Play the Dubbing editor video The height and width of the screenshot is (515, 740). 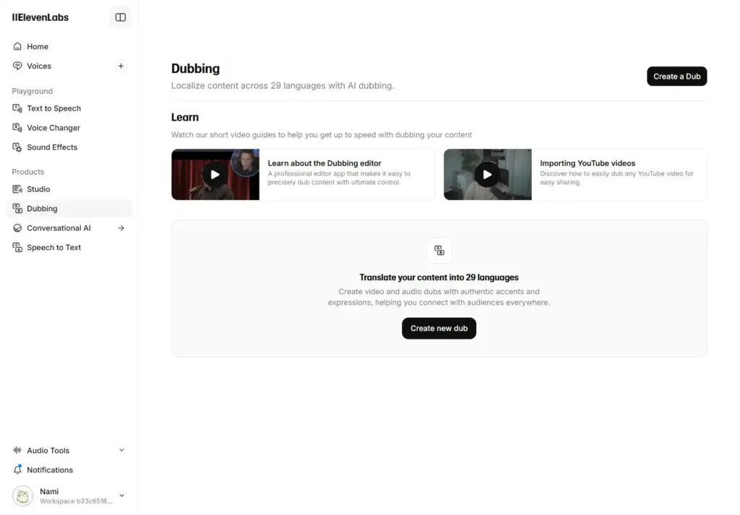coord(215,175)
